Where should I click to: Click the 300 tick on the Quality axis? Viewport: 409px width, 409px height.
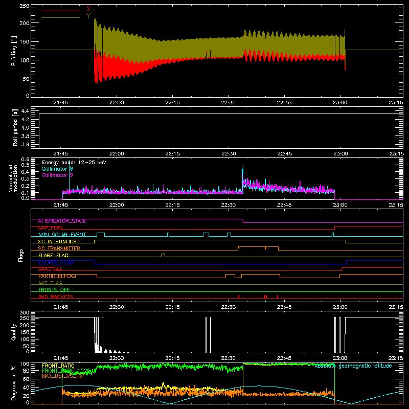tap(25, 313)
